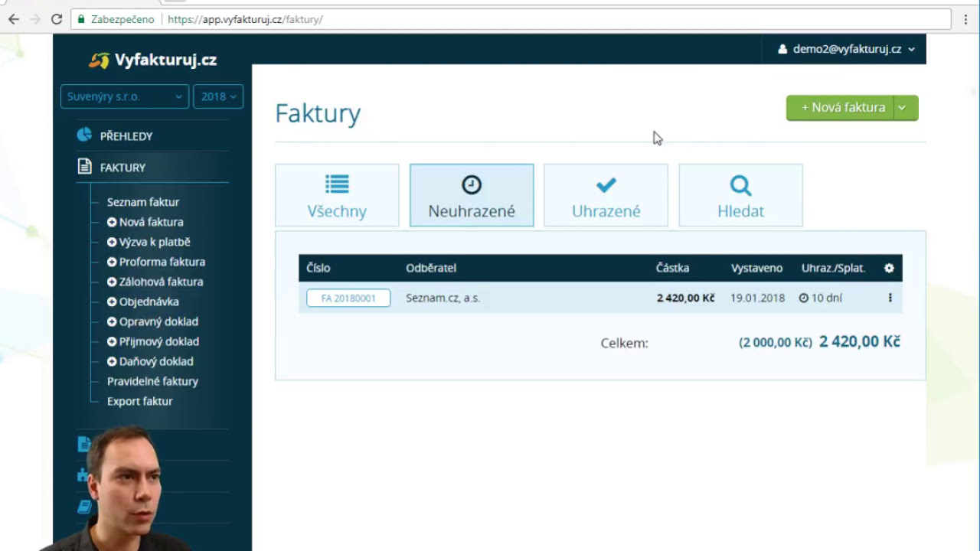Image resolution: width=980 pixels, height=551 pixels.
Task: Expand the demo2@vyfakturuj.cz account menu
Action: pyautogui.click(x=846, y=49)
